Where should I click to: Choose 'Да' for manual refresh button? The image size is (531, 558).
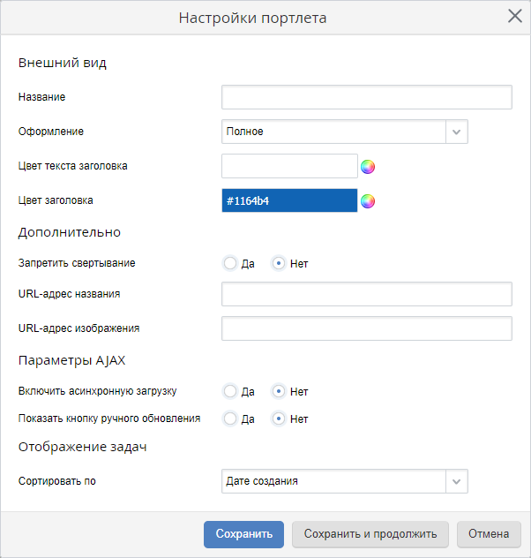(x=230, y=418)
